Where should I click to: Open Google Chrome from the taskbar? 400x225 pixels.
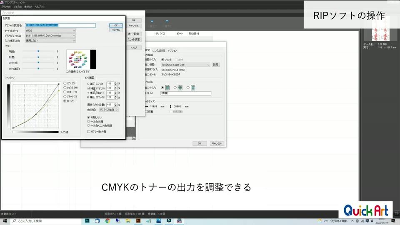click(107, 221)
